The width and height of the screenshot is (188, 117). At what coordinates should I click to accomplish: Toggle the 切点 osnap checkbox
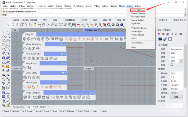click(x=59, y=111)
